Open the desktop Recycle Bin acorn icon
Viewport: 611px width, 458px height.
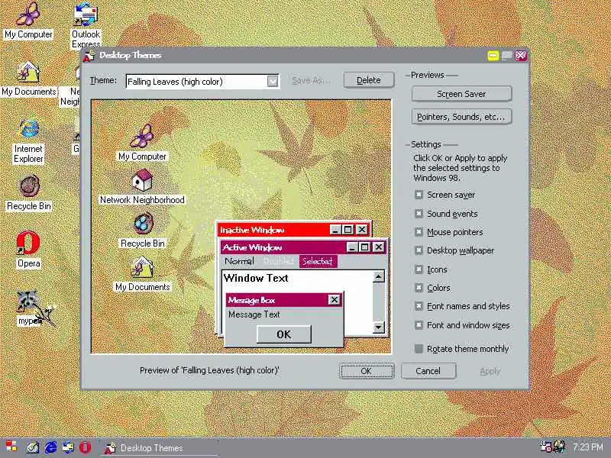(29, 186)
